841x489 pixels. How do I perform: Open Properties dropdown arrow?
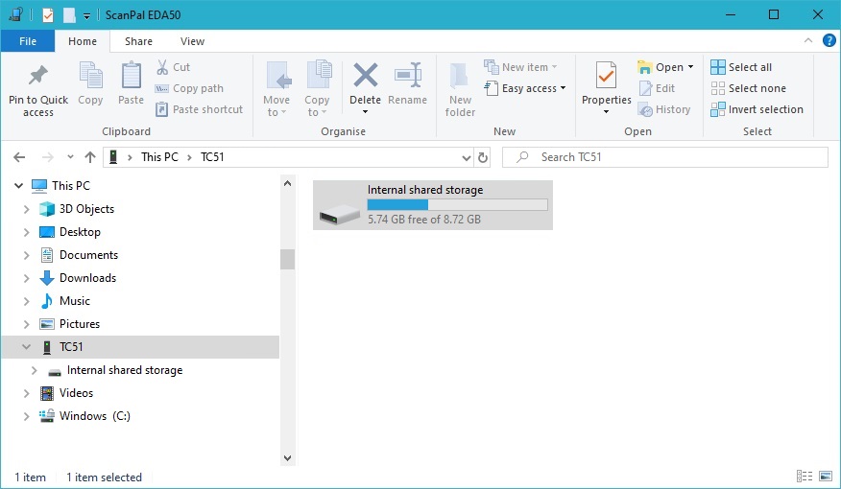coord(606,112)
